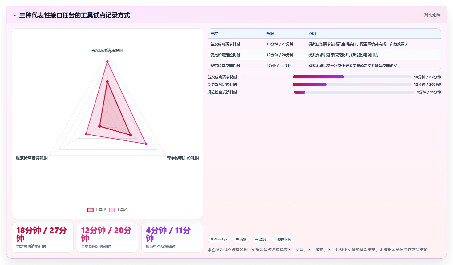Click the 进度 chip

click(x=261, y=239)
